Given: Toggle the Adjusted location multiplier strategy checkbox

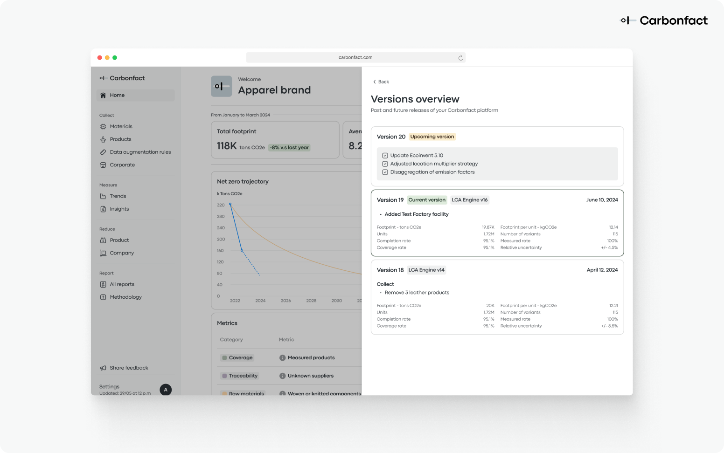Looking at the screenshot, I should (x=385, y=164).
